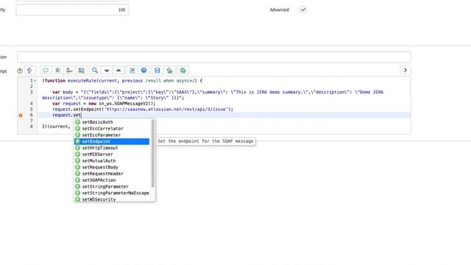
Task: Click the script field help question-mark icon
Action: [20, 71]
